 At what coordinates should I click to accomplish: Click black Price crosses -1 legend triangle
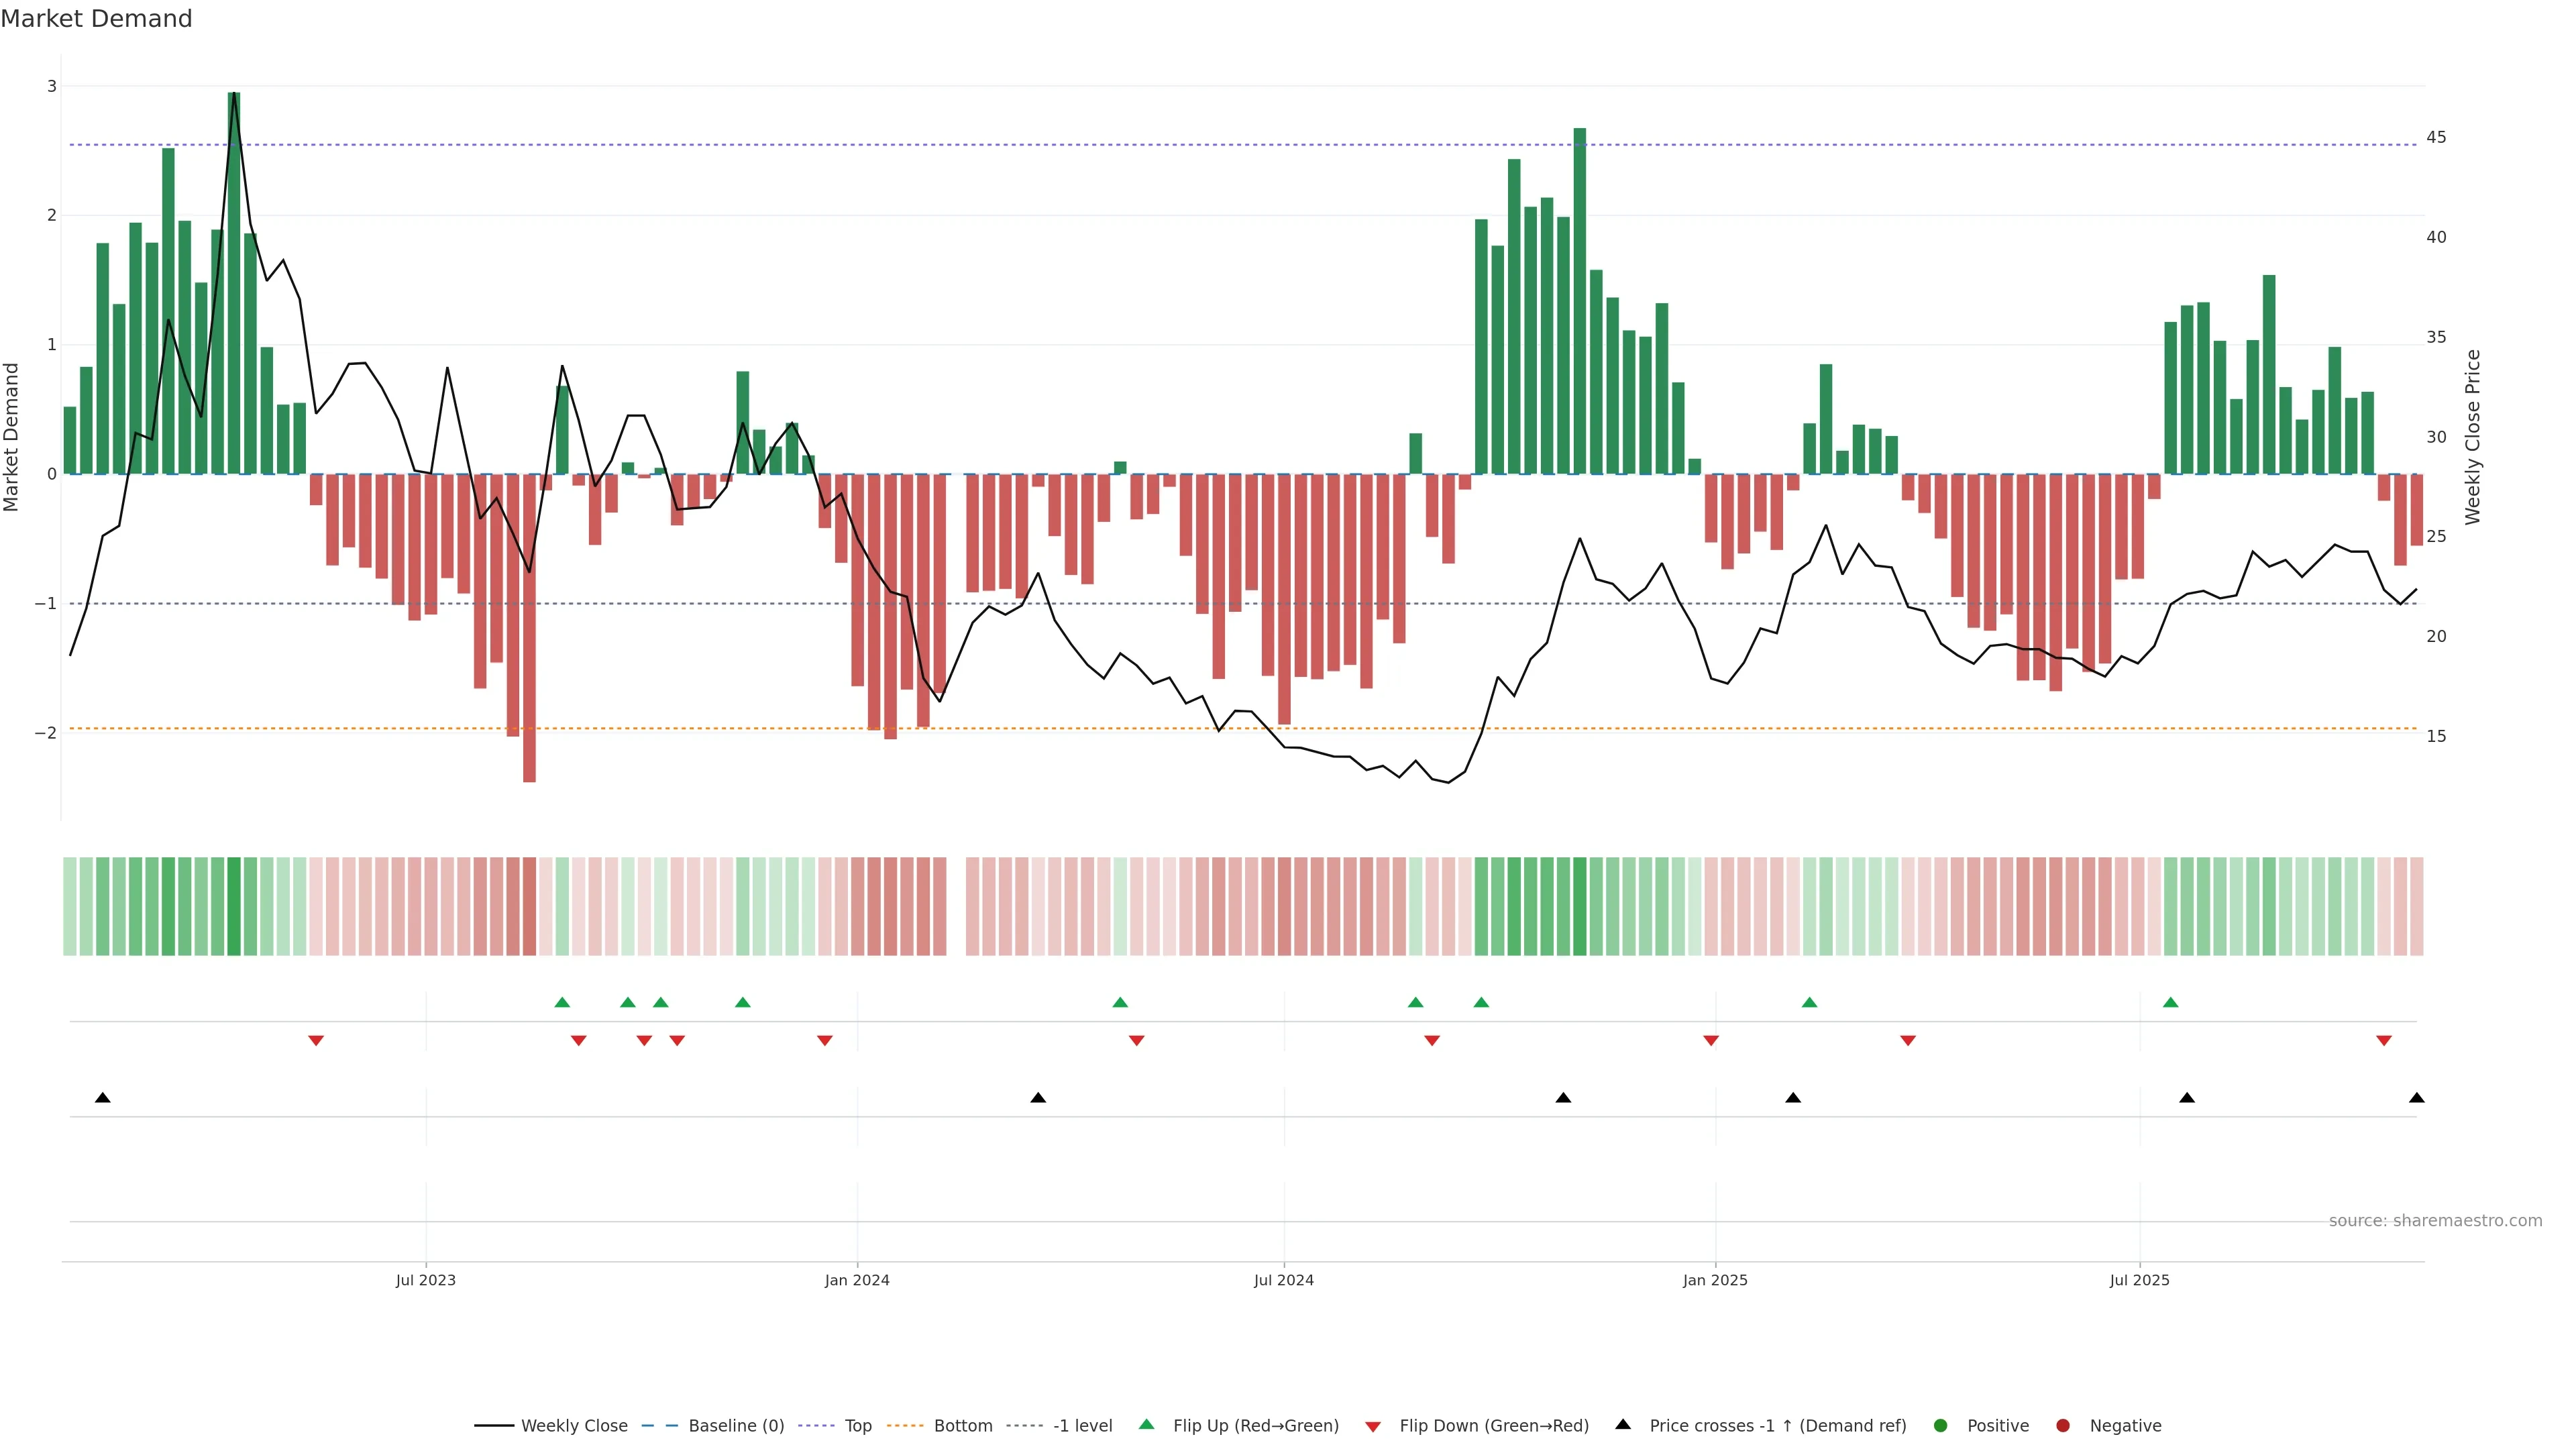(x=1623, y=1425)
